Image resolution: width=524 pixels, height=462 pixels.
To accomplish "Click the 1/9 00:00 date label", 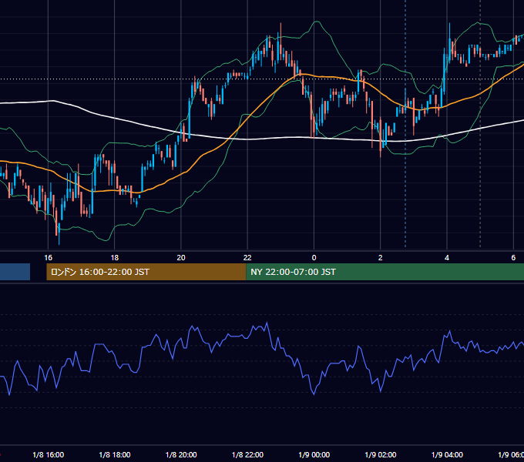I will click(x=314, y=454).
